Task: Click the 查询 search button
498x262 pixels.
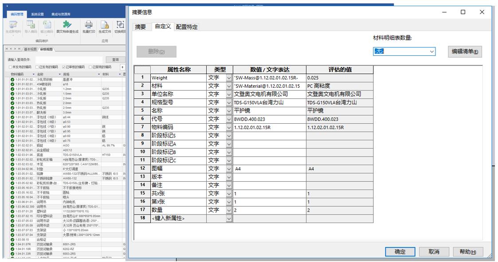Action: pos(116,59)
